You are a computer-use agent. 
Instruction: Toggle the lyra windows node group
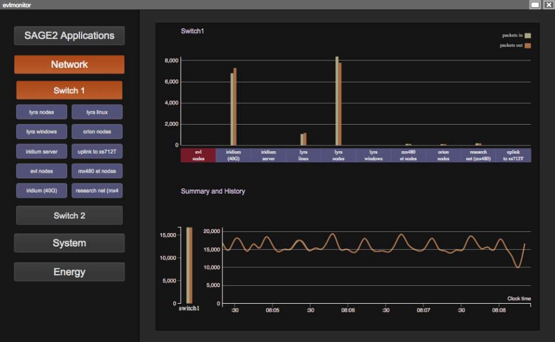[41, 132]
